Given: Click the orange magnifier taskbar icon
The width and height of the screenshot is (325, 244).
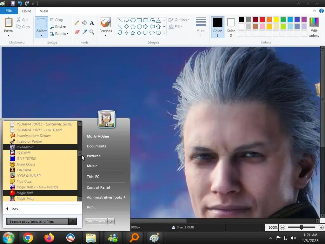Looking at the screenshot, I should pos(134,238).
